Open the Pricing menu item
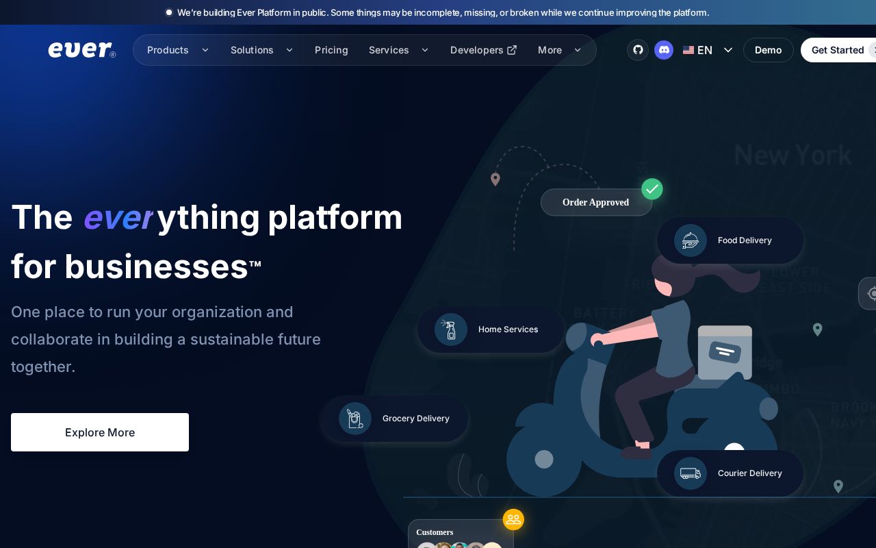Image resolution: width=876 pixels, height=548 pixels. click(x=331, y=50)
